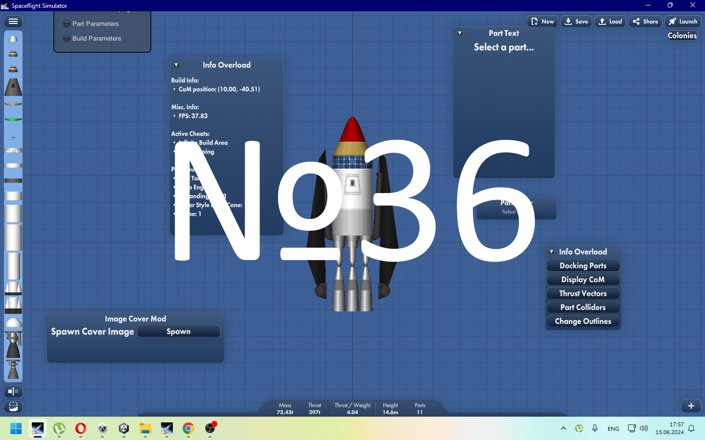The width and height of the screenshot is (705, 440).
Task: Click the Height 14.6m readout
Action: (x=391, y=409)
